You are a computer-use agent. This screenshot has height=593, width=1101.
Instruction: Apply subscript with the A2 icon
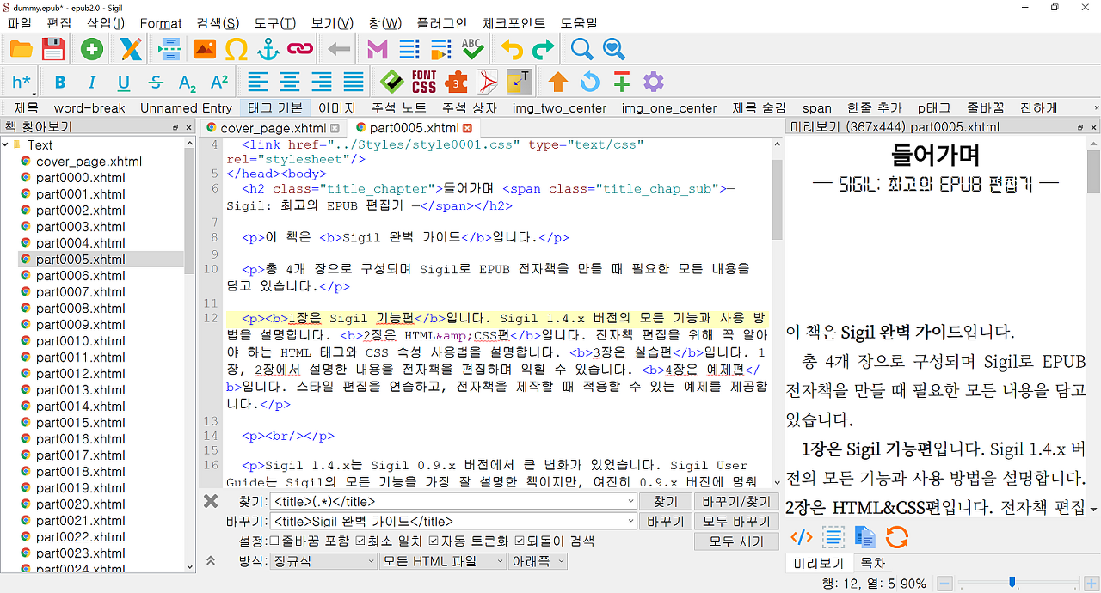(188, 83)
